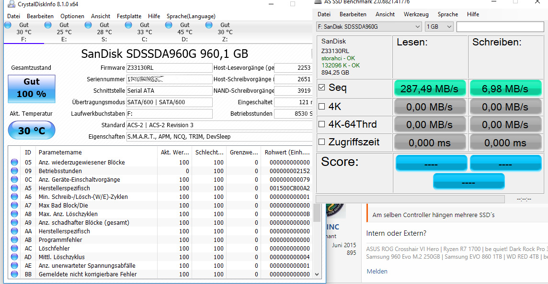This screenshot has width=548, height=284.
Task: Click the 30 °C temperature button
Action: 32,130
